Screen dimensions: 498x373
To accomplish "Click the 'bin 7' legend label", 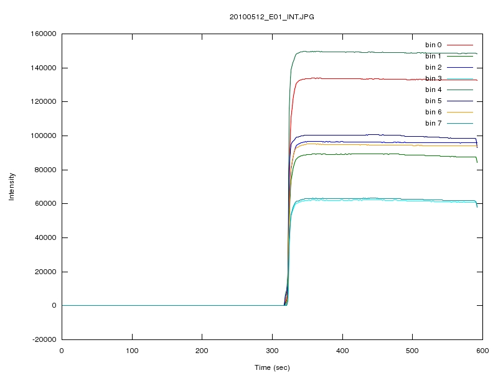I will tap(433, 123).
